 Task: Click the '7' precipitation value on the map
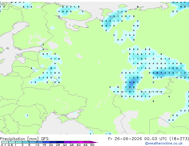[x=161, y=73]
